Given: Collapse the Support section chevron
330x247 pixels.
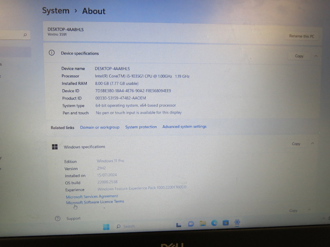Looking at the screenshot, I should point(309,210).
